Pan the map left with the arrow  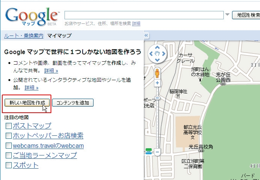[x=151, y=54]
